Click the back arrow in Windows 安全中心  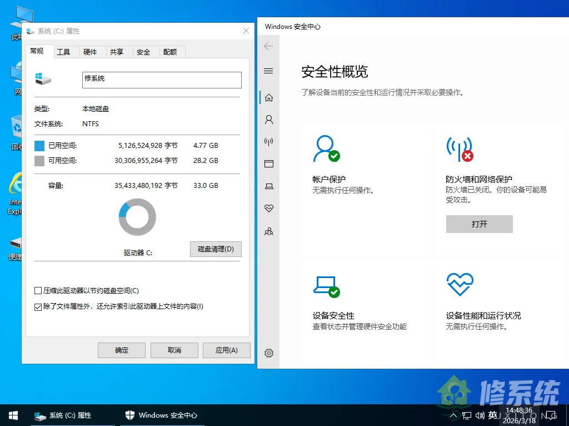(268, 46)
